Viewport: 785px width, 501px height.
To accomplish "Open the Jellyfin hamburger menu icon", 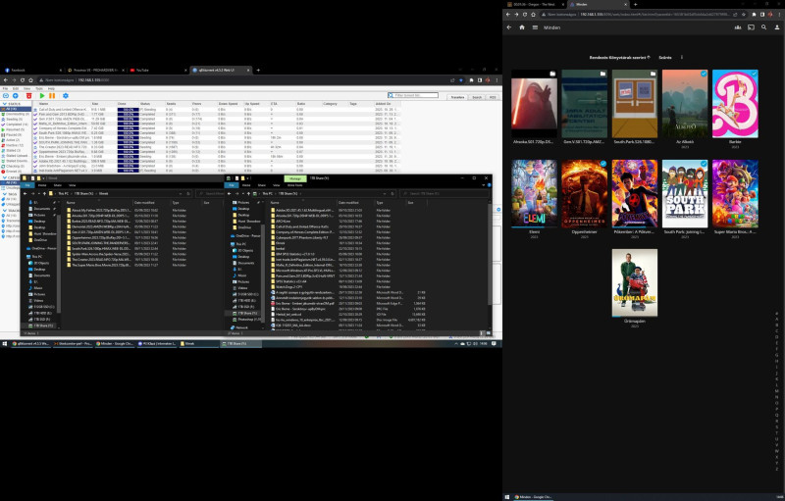I will point(535,27).
